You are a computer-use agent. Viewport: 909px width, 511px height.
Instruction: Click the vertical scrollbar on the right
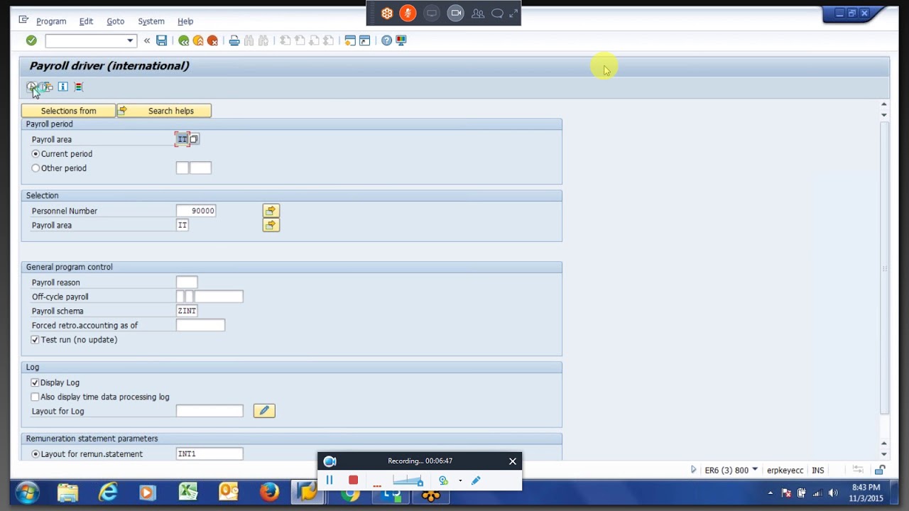pos(884,268)
